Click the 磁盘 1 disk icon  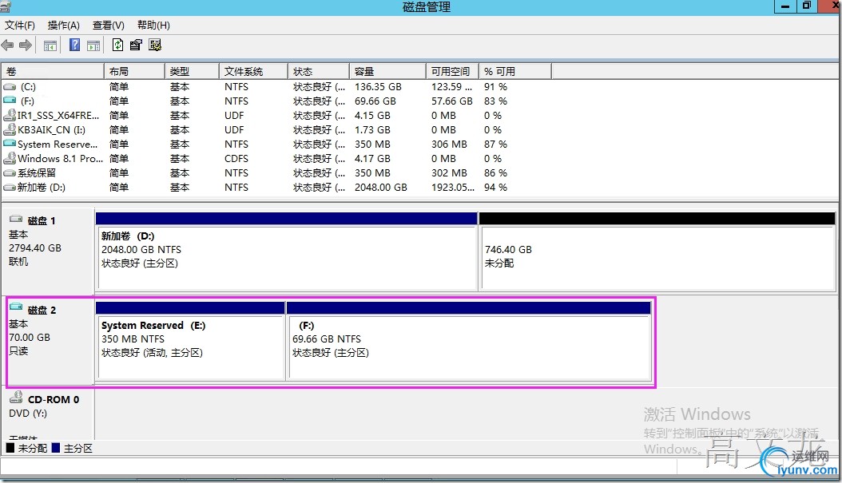click(x=16, y=219)
